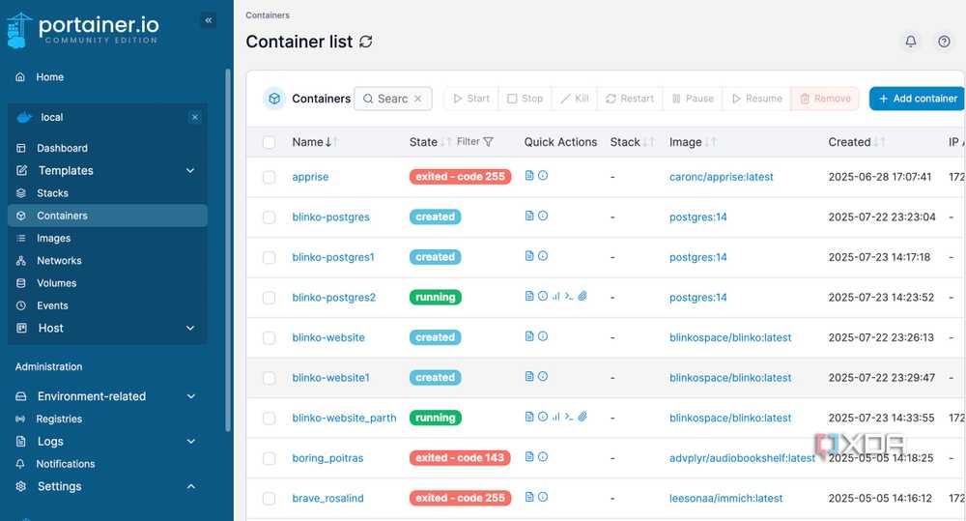Clear the search box X icon
Viewport: 966px width, 521px height.
point(417,99)
